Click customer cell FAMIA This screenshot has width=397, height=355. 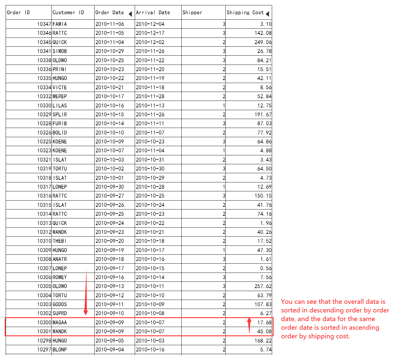pyautogui.click(x=73, y=24)
